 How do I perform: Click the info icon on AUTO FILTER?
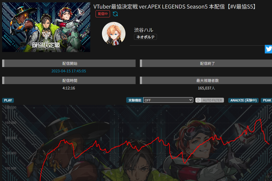point(198,100)
